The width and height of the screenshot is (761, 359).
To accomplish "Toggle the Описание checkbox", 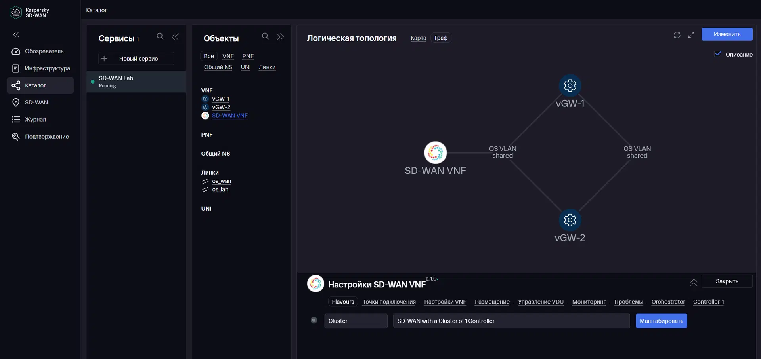I will pyautogui.click(x=718, y=54).
